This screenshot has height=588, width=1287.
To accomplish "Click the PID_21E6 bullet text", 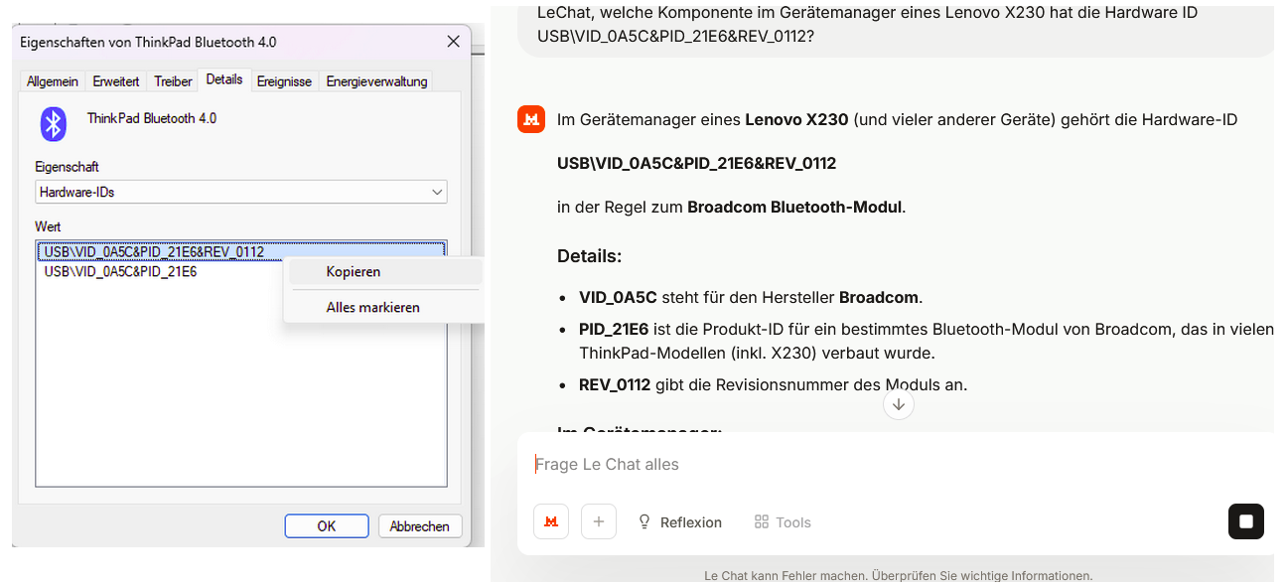I will tap(926, 341).
